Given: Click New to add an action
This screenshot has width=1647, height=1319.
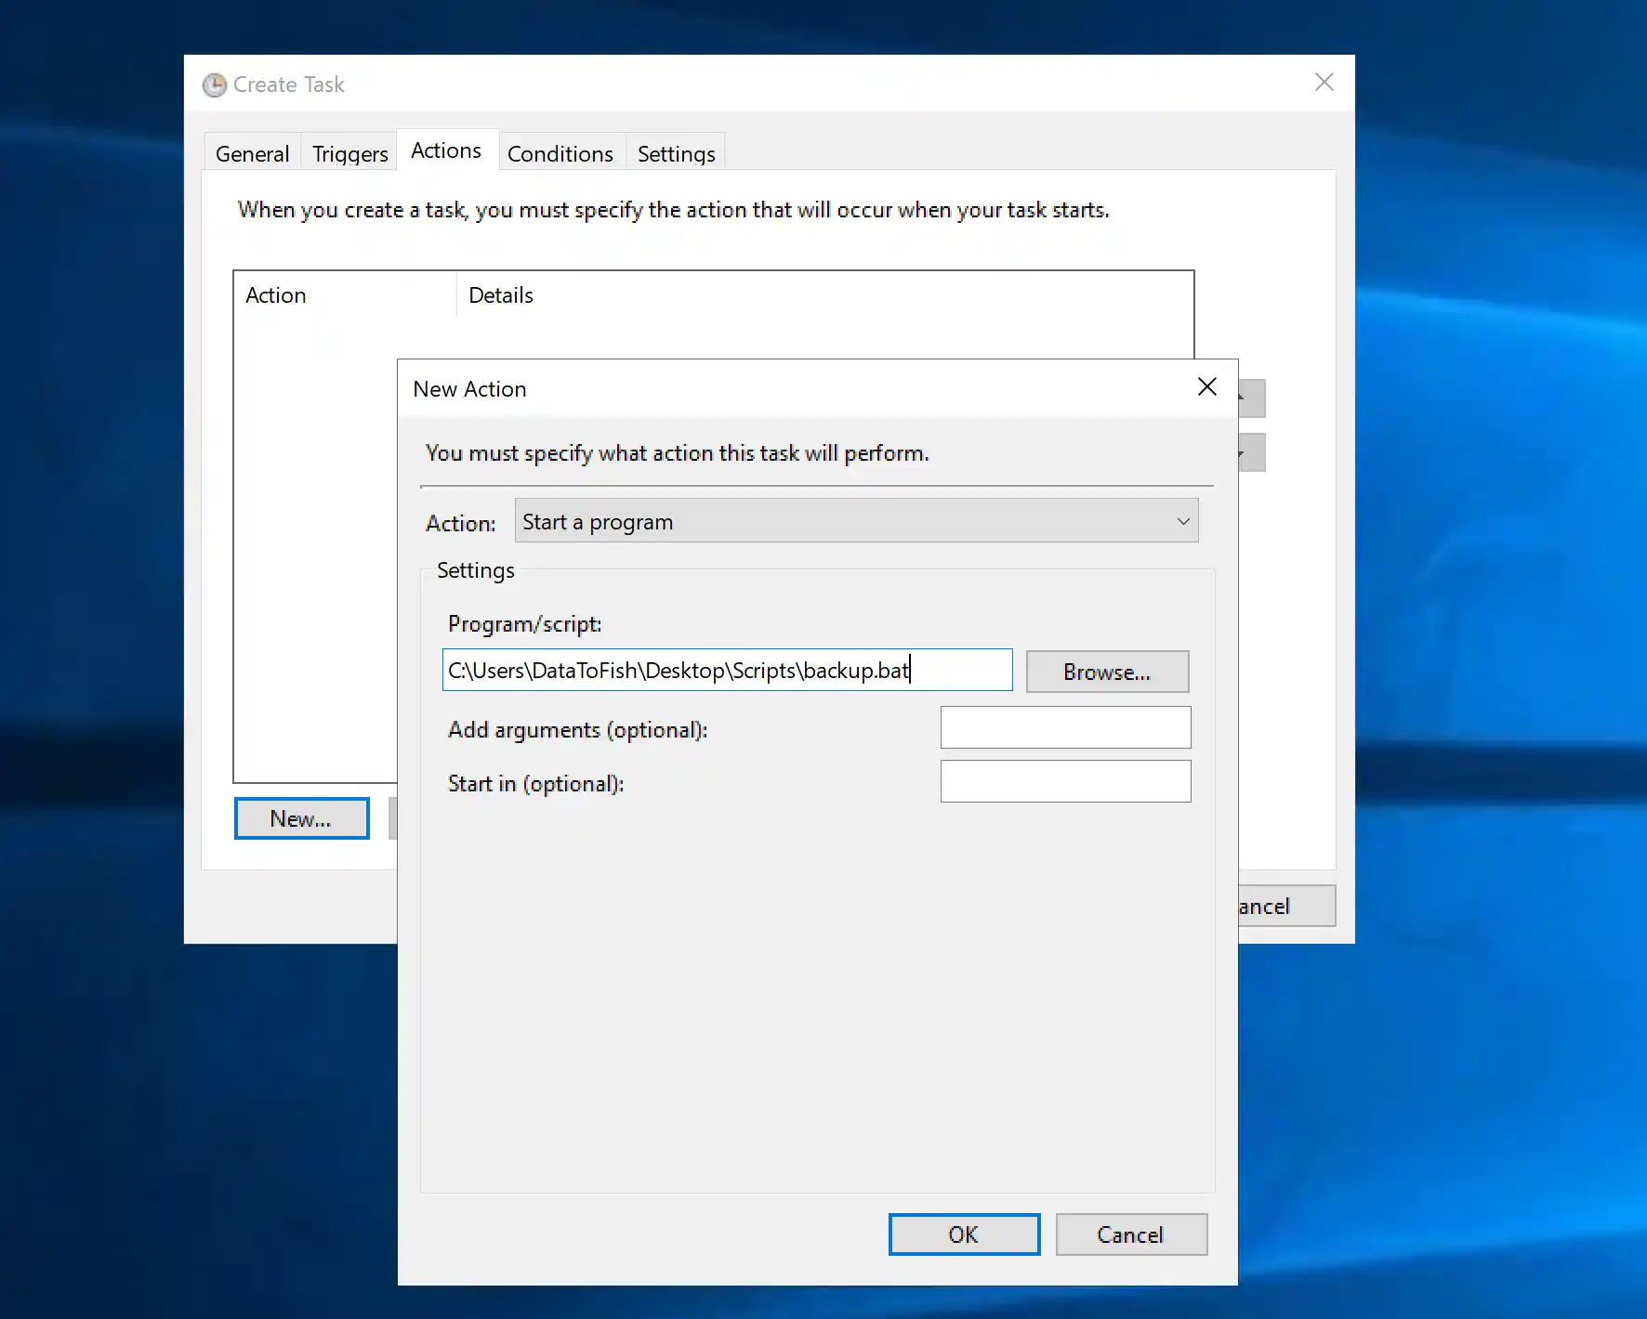Looking at the screenshot, I should point(301,819).
